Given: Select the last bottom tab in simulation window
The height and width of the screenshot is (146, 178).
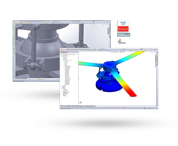Looking at the screenshot, I should tap(92, 106).
